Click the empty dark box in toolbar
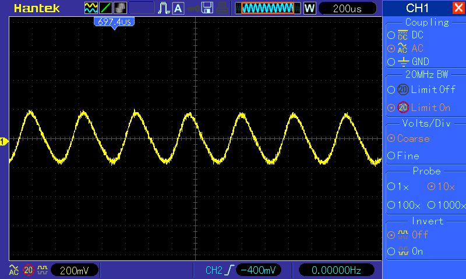 pyautogui.click(x=142, y=8)
